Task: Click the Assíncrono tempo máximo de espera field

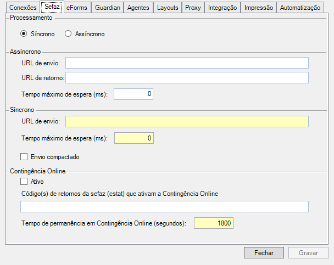Action: [x=133, y=94]
